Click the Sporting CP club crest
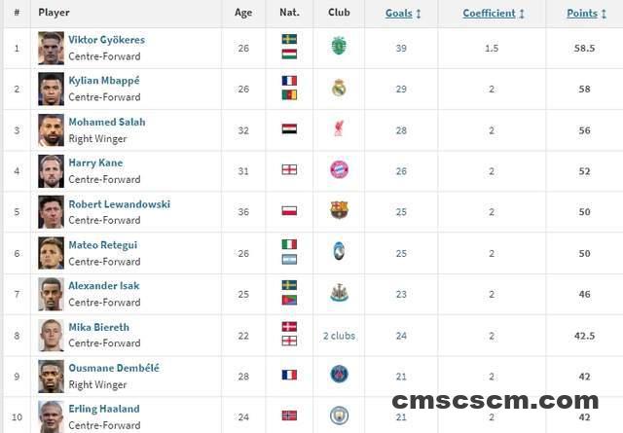Screen dimensions: 623x433 (339, 46)
